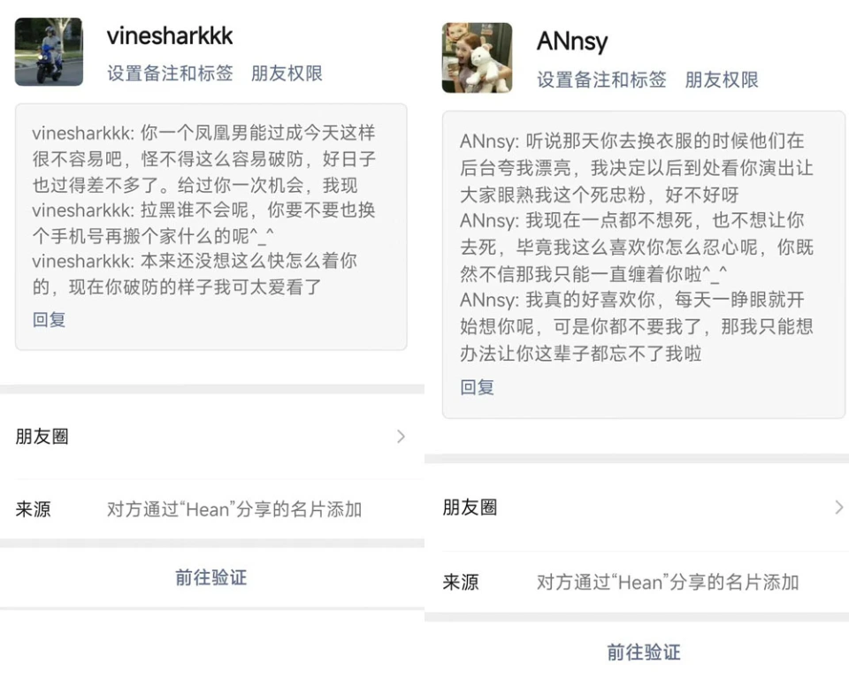849x679 pixels.
Task: Expand vinesharkkk's 朋友圈 chevron arrow
Action: coord(401,437)
